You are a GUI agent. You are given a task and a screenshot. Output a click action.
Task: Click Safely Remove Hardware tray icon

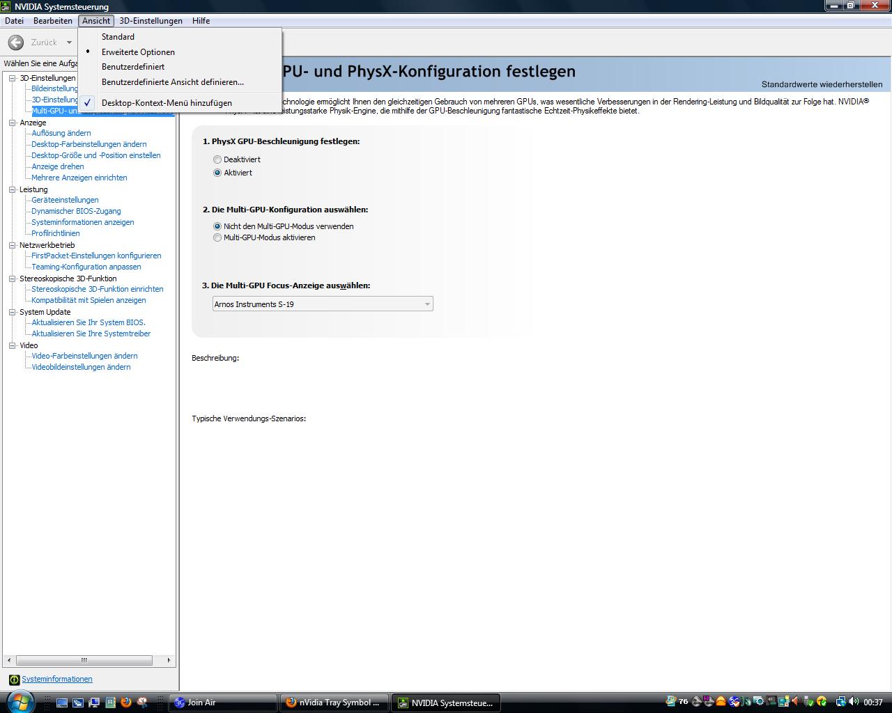click(808, 702)
